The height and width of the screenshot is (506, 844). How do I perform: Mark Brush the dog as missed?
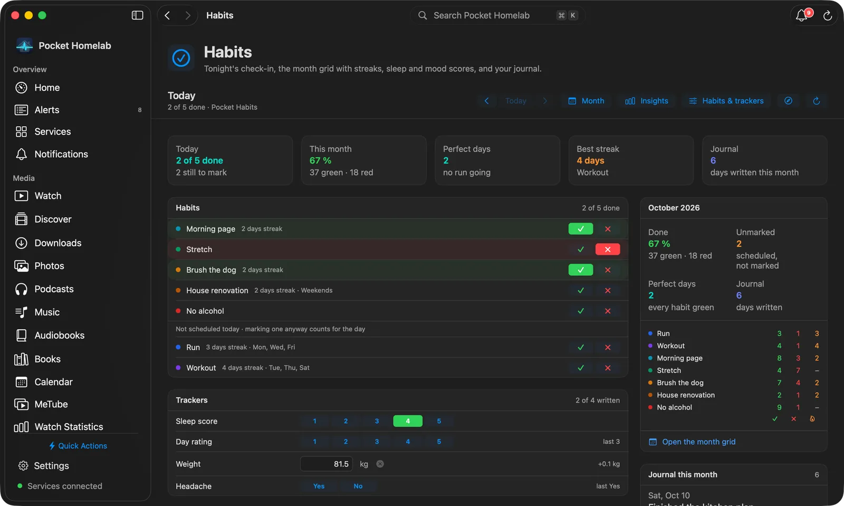click(x=608, y=270)
